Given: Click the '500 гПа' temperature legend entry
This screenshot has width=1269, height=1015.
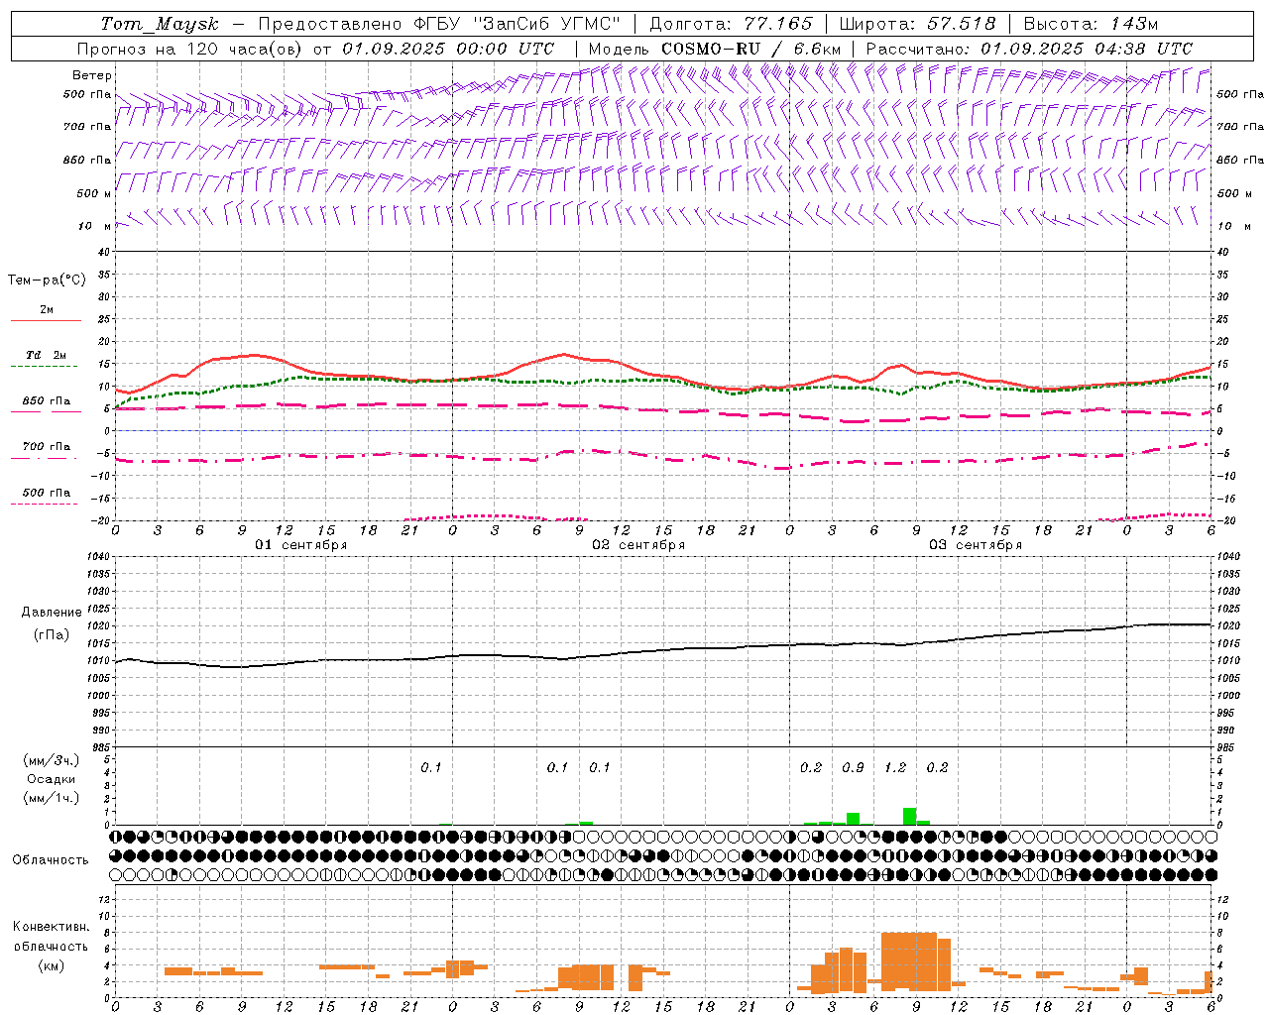Looking at the screenshot, I should click(x=47, y=493).
